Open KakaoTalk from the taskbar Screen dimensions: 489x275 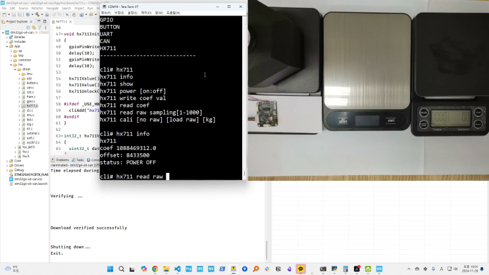click(x=301, y=269)
